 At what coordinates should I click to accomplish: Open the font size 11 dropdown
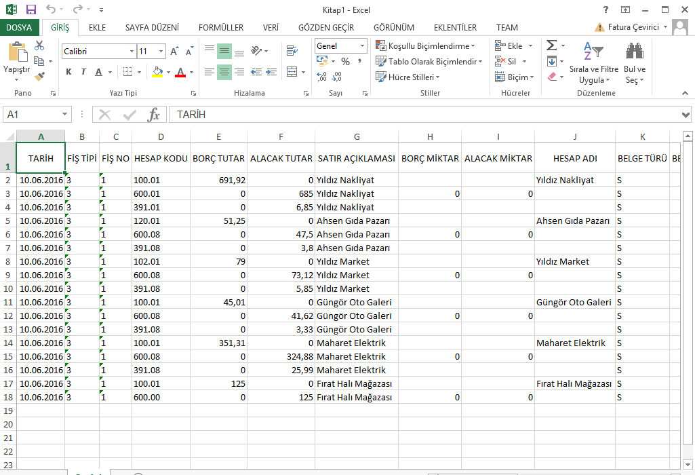click(x=161, y=52)
